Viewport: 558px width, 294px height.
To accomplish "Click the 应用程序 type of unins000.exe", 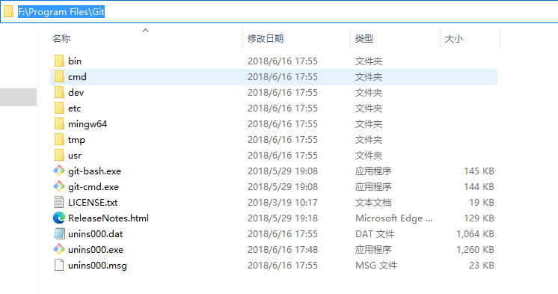I will 373,249.
